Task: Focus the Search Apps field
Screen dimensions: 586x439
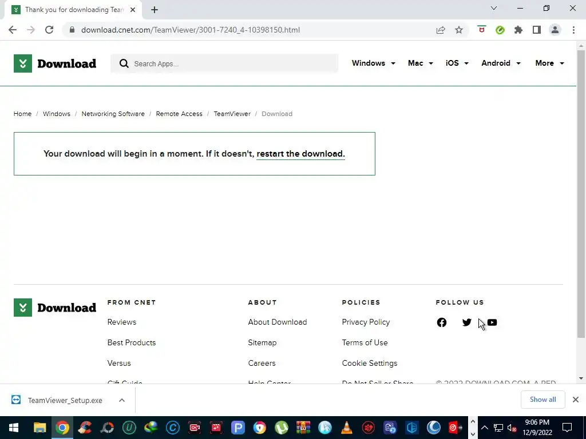Action: 224,63
